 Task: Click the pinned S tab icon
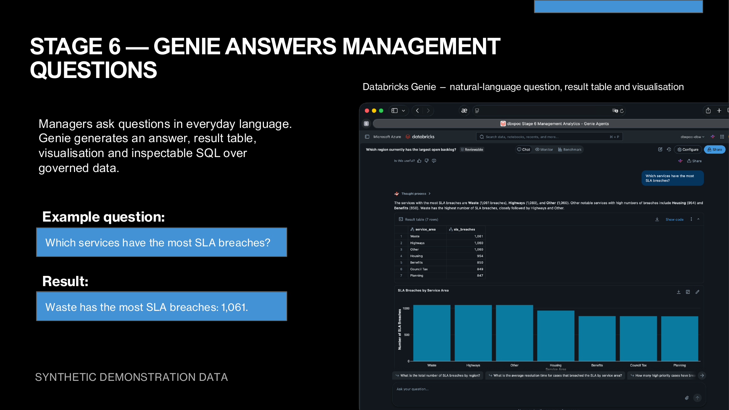pos(366,124)
